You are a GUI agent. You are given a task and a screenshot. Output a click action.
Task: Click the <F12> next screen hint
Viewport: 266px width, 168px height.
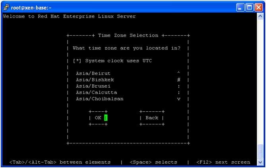(x=223, y=162)
